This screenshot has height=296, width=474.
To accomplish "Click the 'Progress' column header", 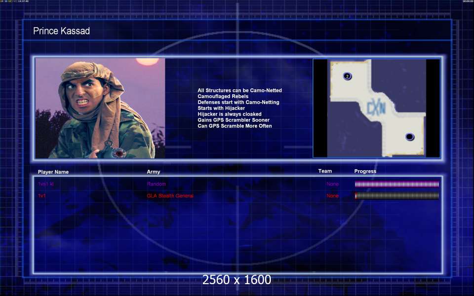I will (x=365, y=171).
